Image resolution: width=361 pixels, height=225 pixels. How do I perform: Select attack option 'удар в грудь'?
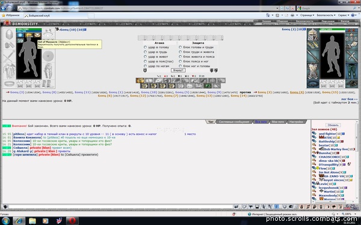tap(145, 52)
